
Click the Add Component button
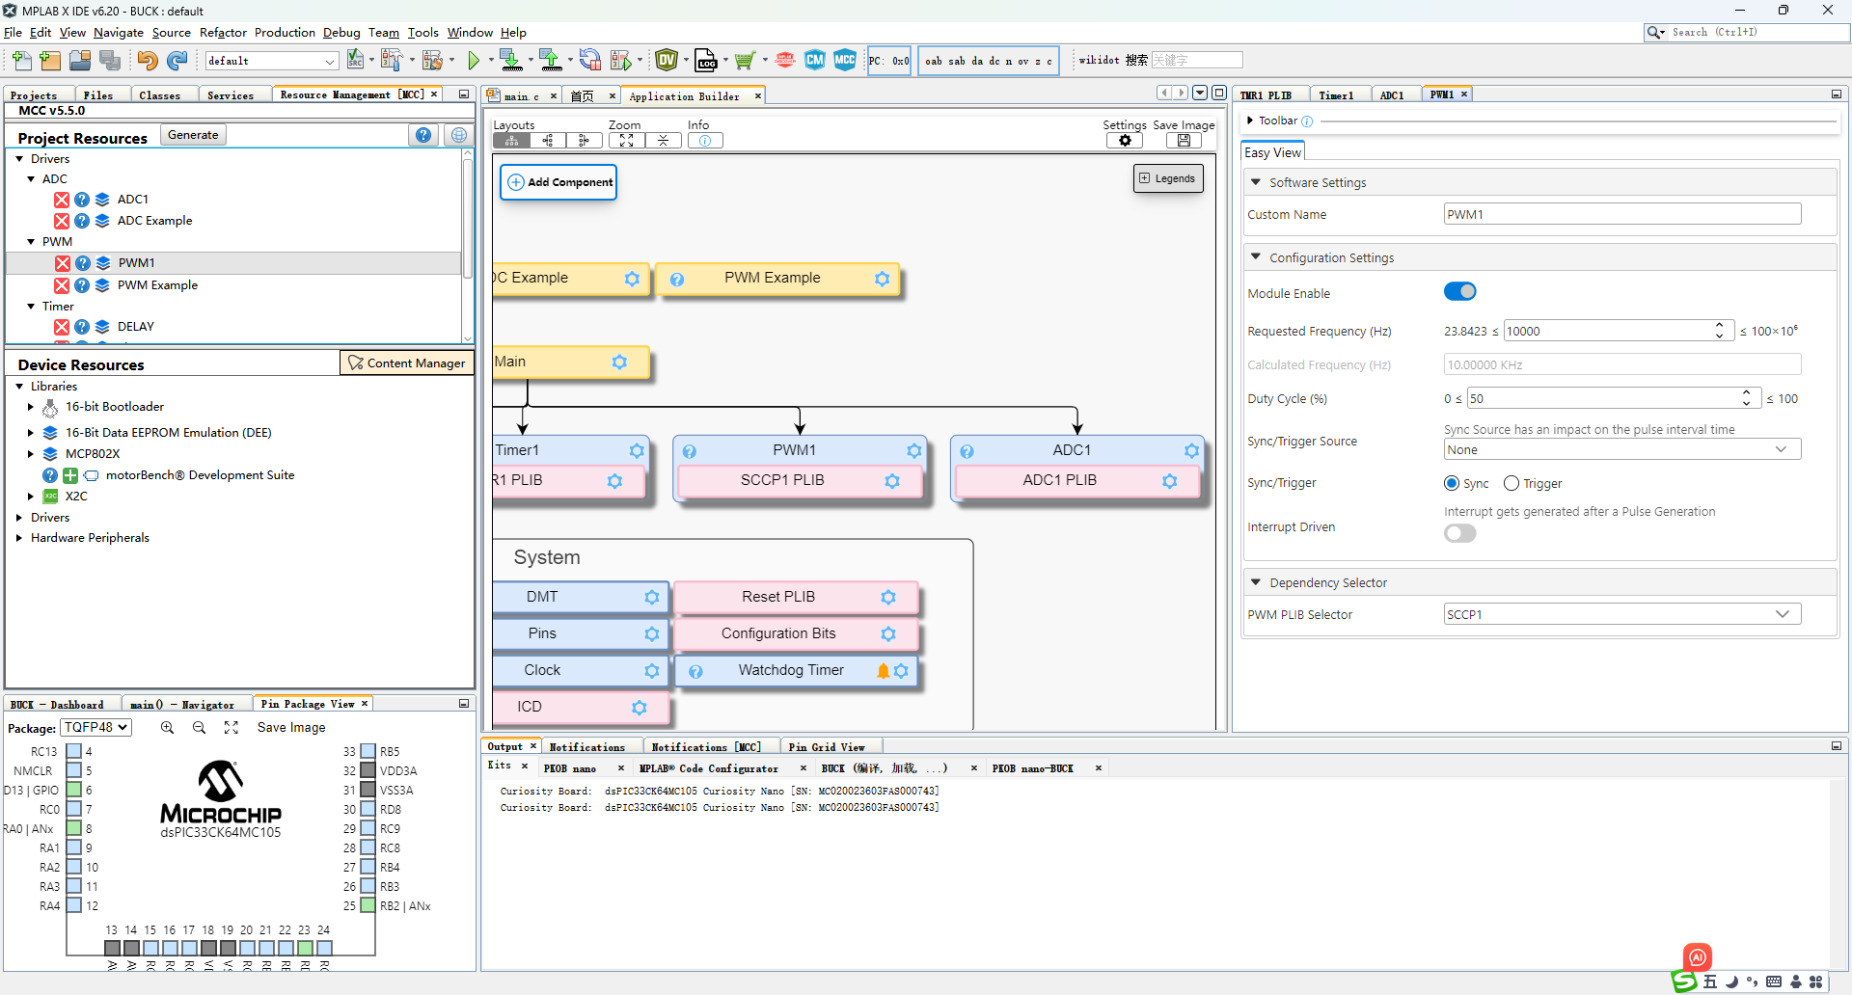click(x=559, y=182)
